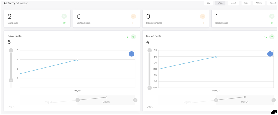Screen dimensions: 278x115
Task: Select the Week time range
Action: (x=220, y=3)
